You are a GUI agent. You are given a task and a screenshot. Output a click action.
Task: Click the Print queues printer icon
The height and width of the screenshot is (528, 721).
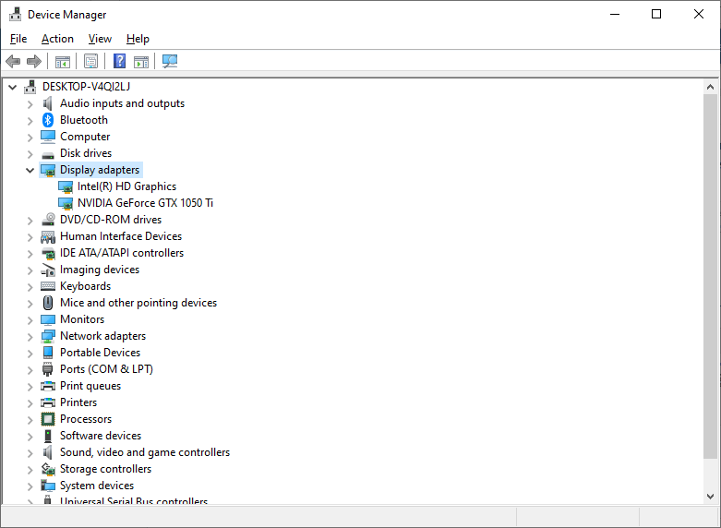click(48, 386)
